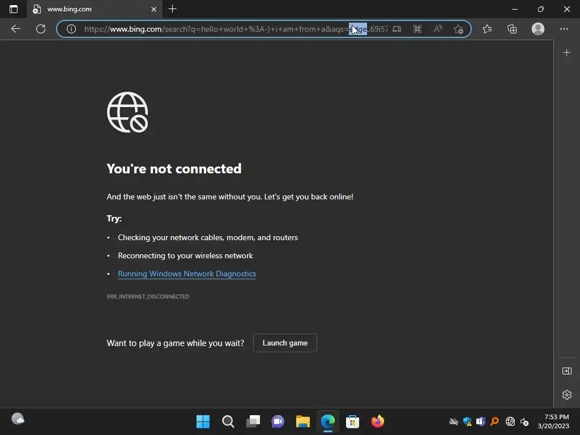Click the You're not connected heading

click(x=174, y=169)
